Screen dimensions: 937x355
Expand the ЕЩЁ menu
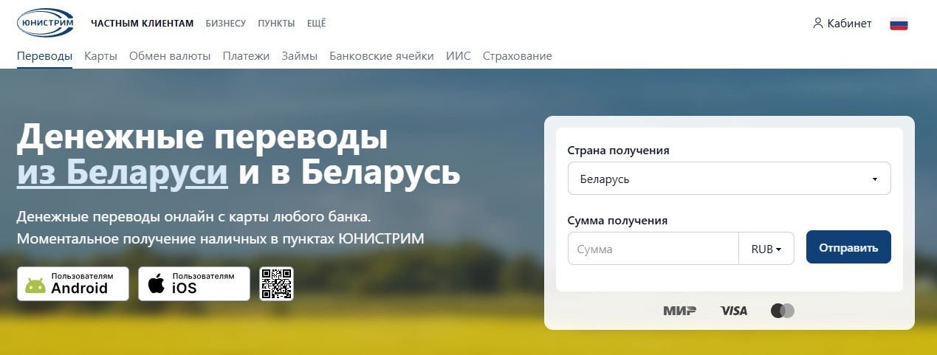[x=316, y=23]
